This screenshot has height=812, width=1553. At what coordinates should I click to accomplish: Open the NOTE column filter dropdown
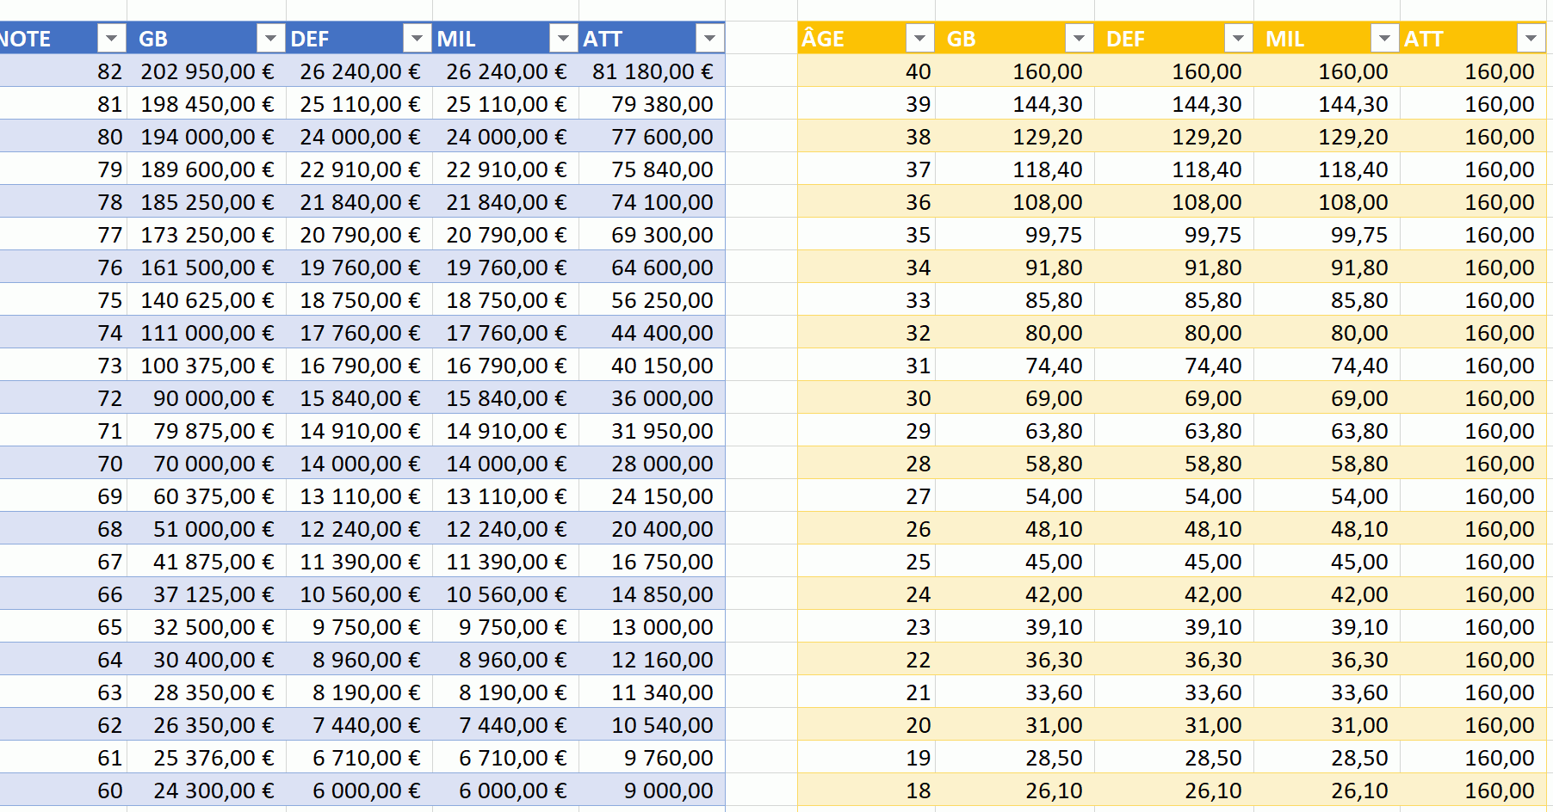(111, 39)
